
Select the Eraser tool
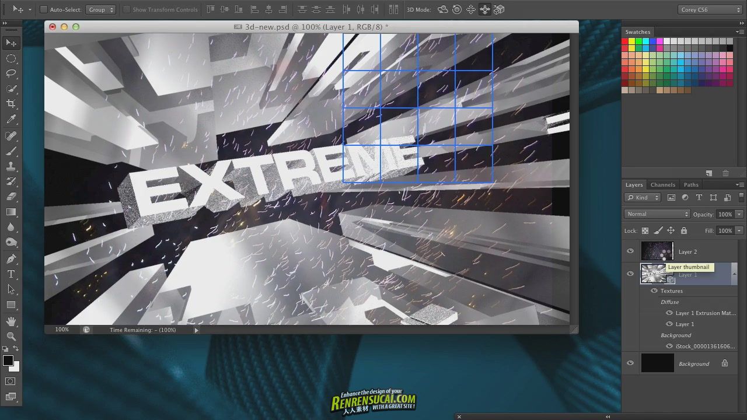pos(11,197)
